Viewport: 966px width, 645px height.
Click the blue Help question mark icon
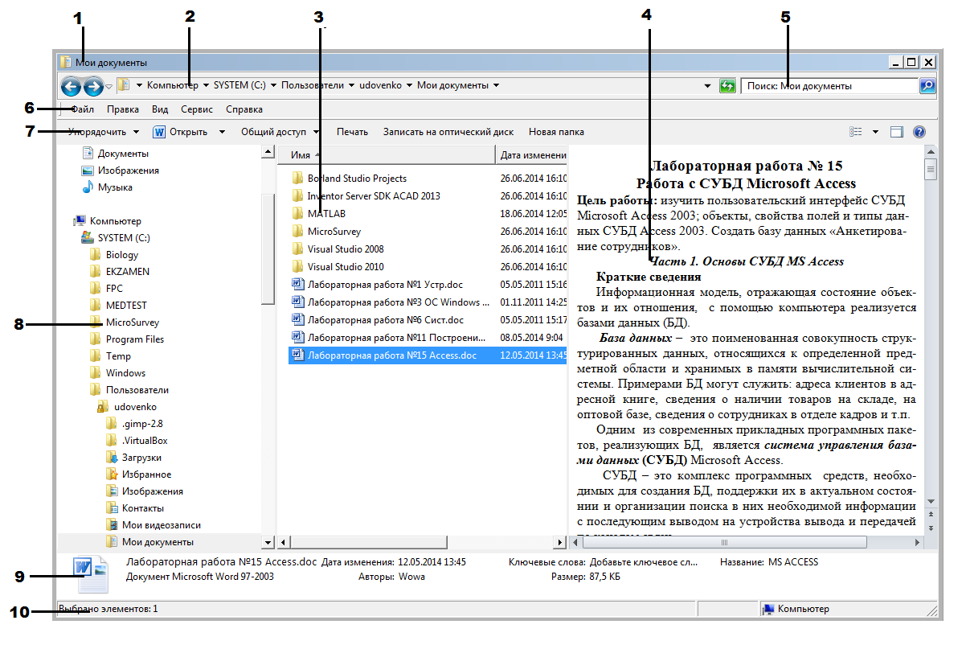tap(919, 132)
